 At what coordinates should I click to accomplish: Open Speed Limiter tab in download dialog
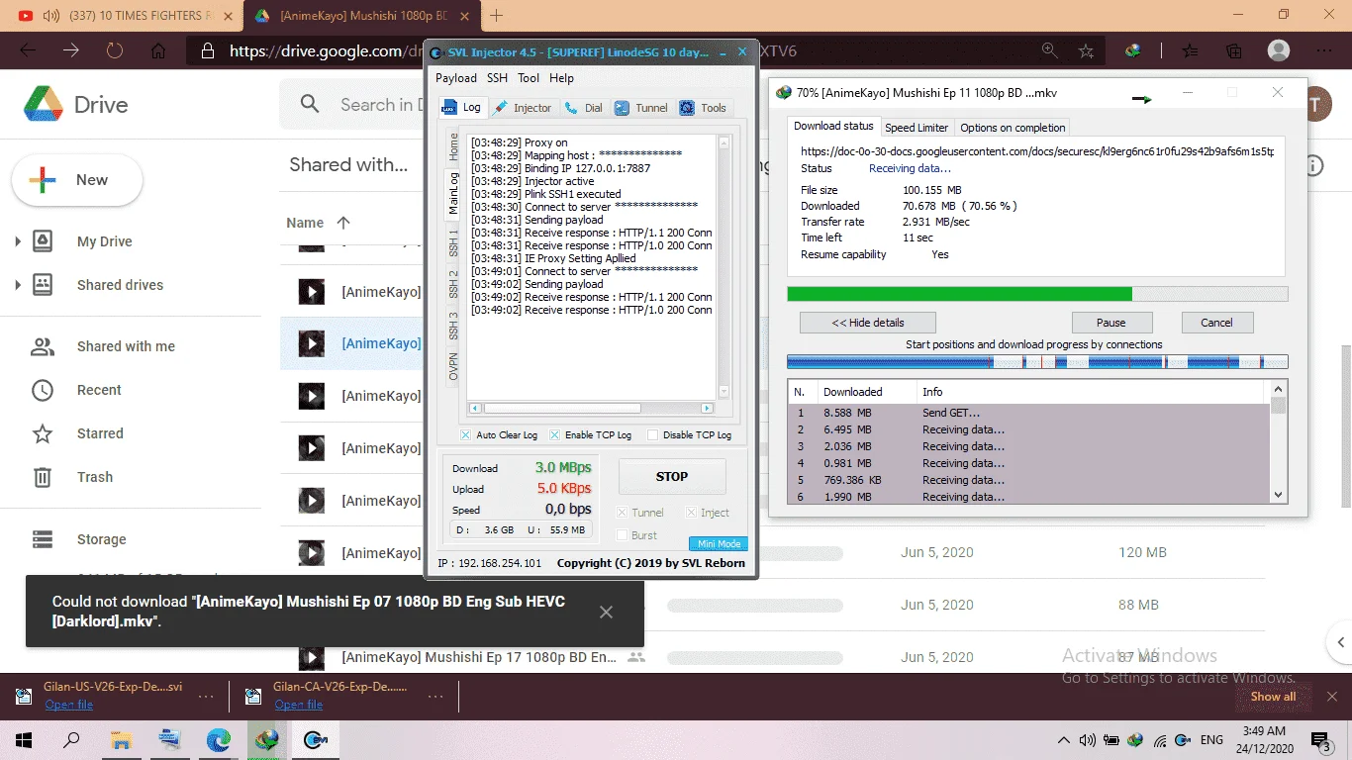[917, 128]
